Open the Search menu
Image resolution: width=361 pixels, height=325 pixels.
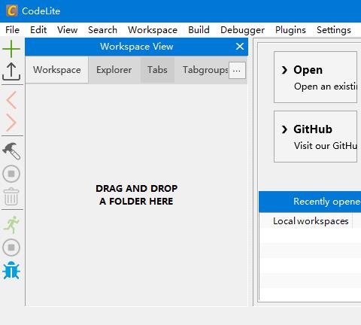(102, 30)
